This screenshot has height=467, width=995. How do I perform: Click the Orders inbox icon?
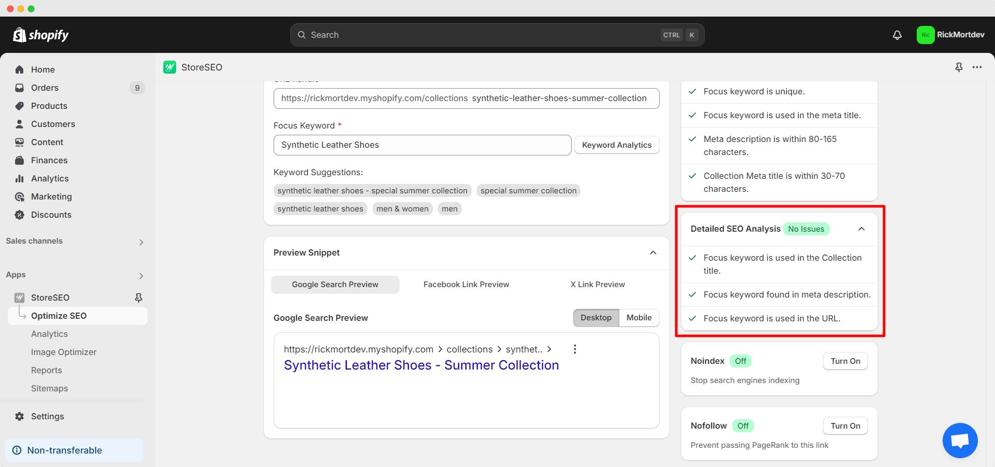[x=20, y=88]
